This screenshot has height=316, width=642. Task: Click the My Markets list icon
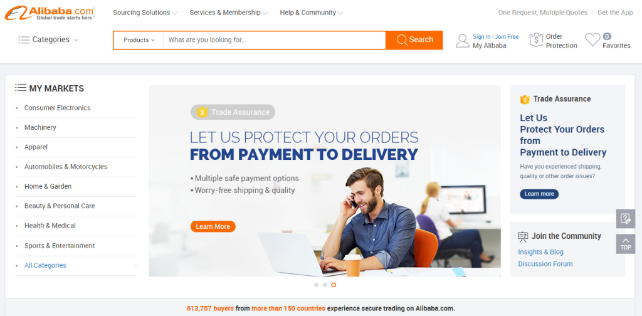[x=21, y=88]
